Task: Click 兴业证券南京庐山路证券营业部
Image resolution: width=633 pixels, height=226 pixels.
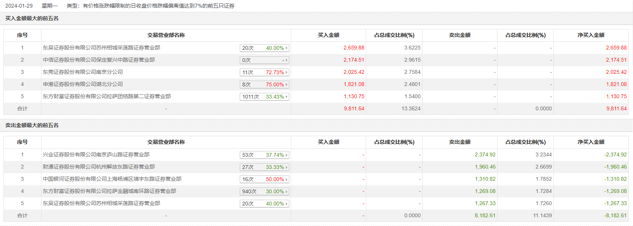Action: (x=96, y=154)
